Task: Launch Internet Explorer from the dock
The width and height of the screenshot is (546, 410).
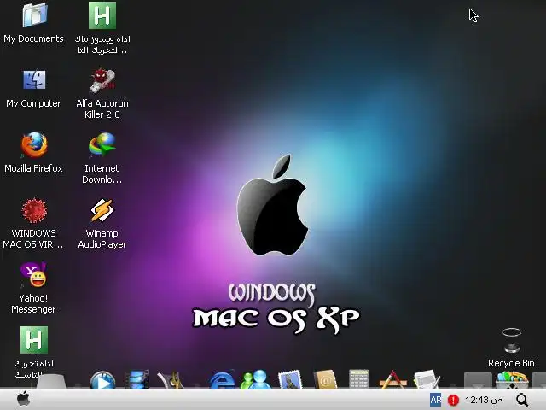Action: point(222,381)
